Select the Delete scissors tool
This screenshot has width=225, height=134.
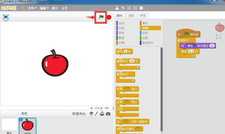tap(123, 8)
